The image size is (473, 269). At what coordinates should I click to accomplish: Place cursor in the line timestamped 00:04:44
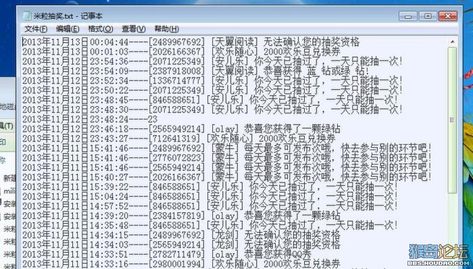[191, 42]
